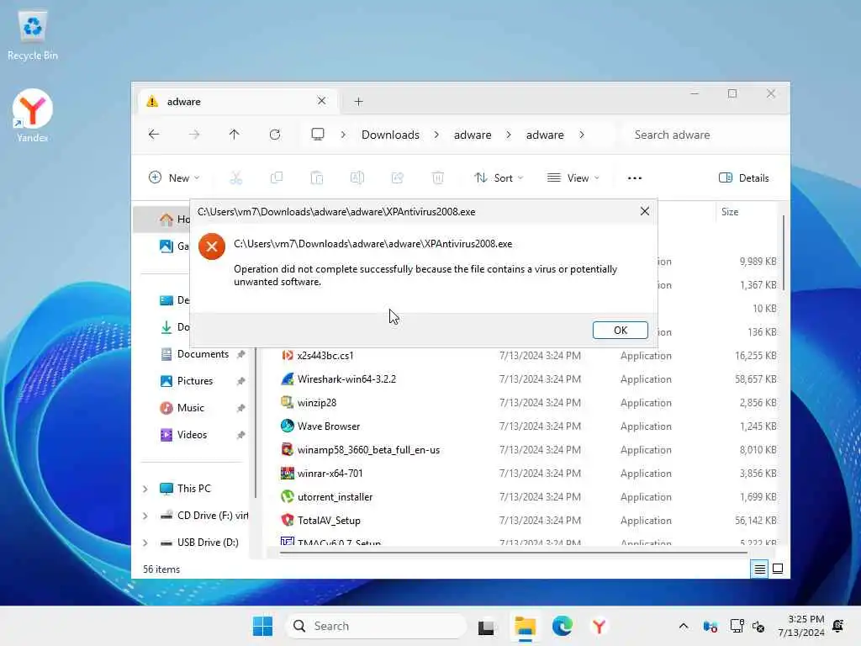
Task: Select the TotalAV_Setup file
Action: click(329, 521)
